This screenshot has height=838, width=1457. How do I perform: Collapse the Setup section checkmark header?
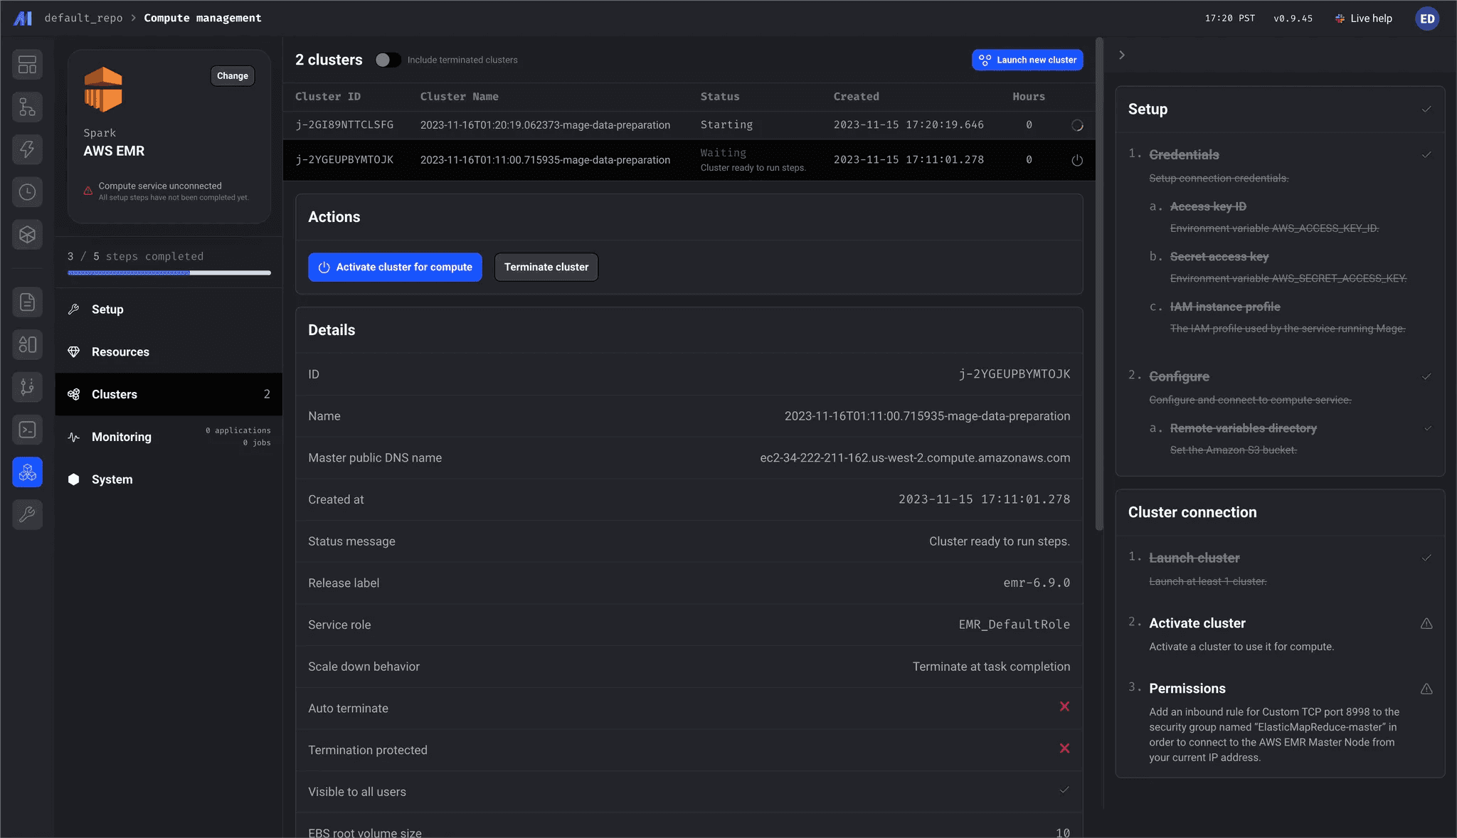[x=1426, y=109]
